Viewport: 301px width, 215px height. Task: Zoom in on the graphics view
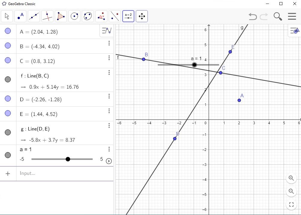(x=291, y=178)
